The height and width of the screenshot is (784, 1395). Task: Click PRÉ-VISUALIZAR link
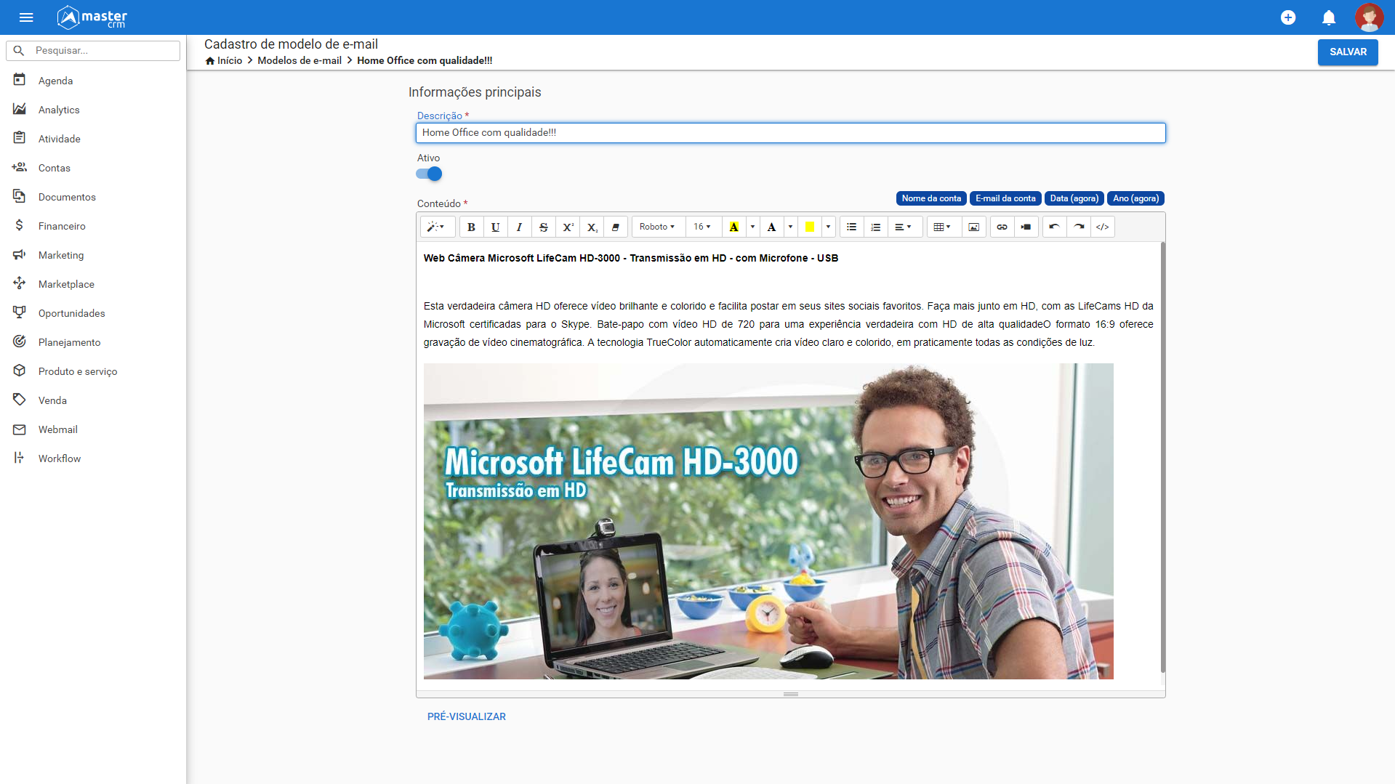[x=467, y=716]
